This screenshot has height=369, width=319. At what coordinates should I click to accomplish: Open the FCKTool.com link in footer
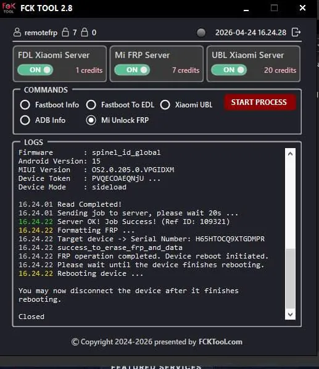[x=220, y=342]
